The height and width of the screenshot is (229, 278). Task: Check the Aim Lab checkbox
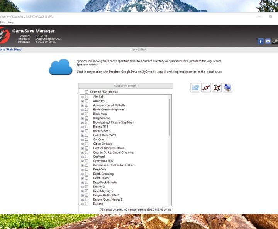tap(86, 97)
